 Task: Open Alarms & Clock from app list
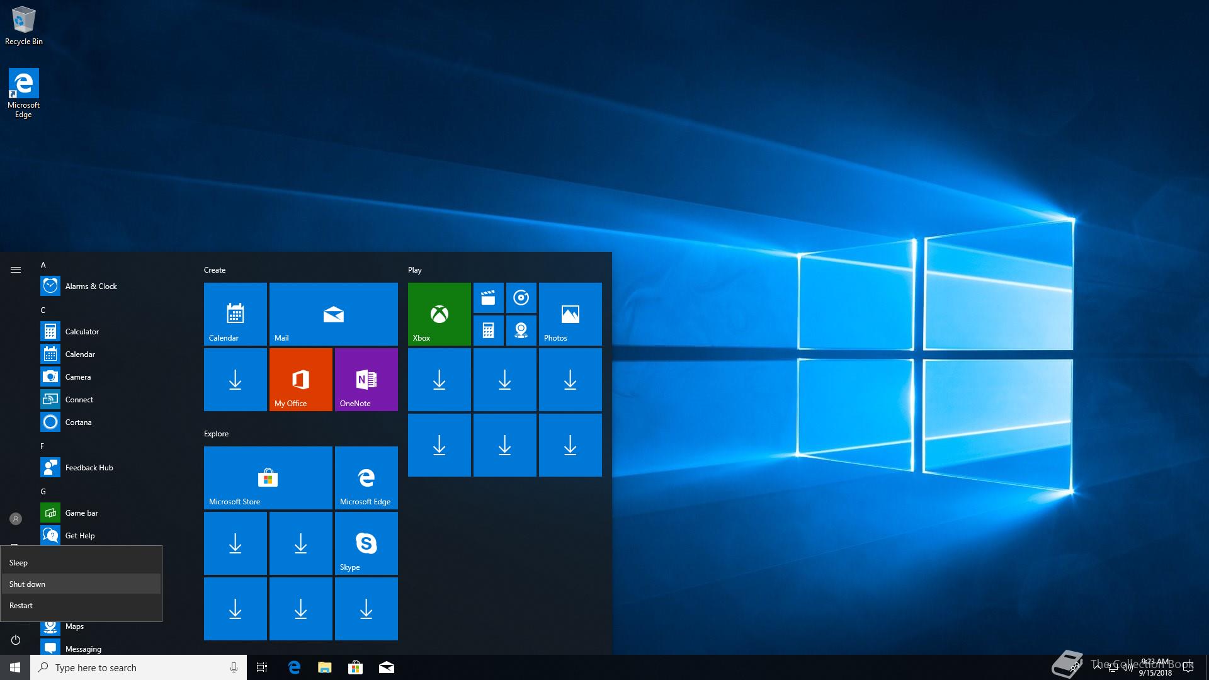(x=91, y=286)
